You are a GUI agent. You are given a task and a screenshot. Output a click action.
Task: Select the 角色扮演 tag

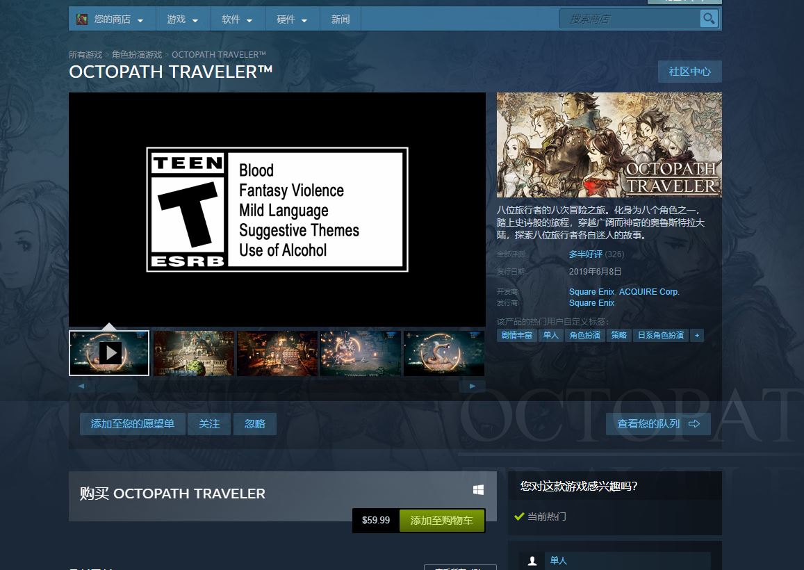pos(584,336)
